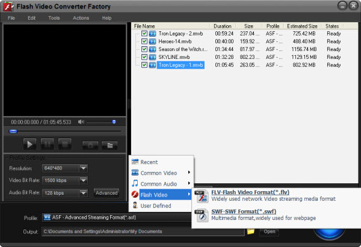Screen dimensions: 361x247
Task: Choose SWF-SWF Format(*.swf) link
Action: (x=244, y=212)
